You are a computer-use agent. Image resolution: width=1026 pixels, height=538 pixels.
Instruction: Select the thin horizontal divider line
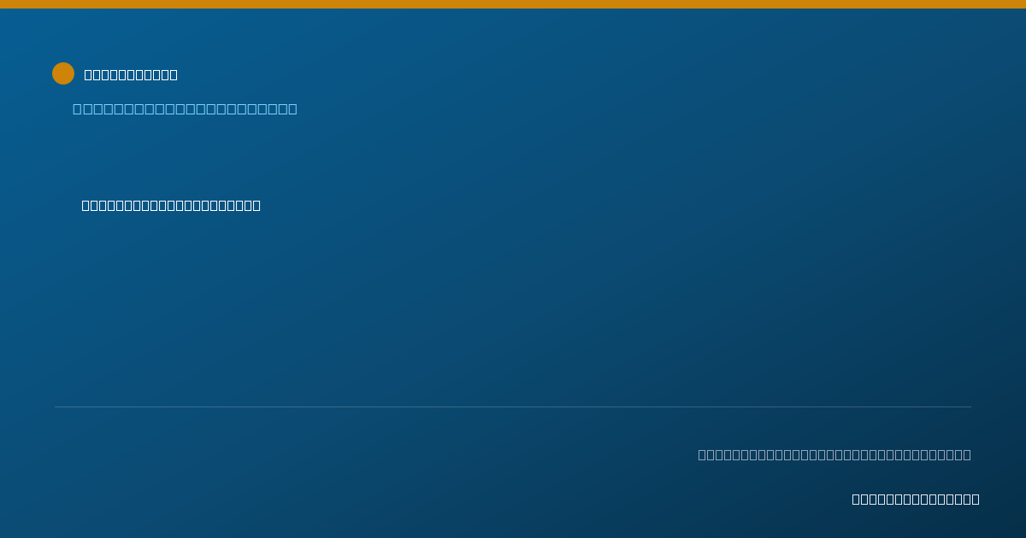(513, 406)
